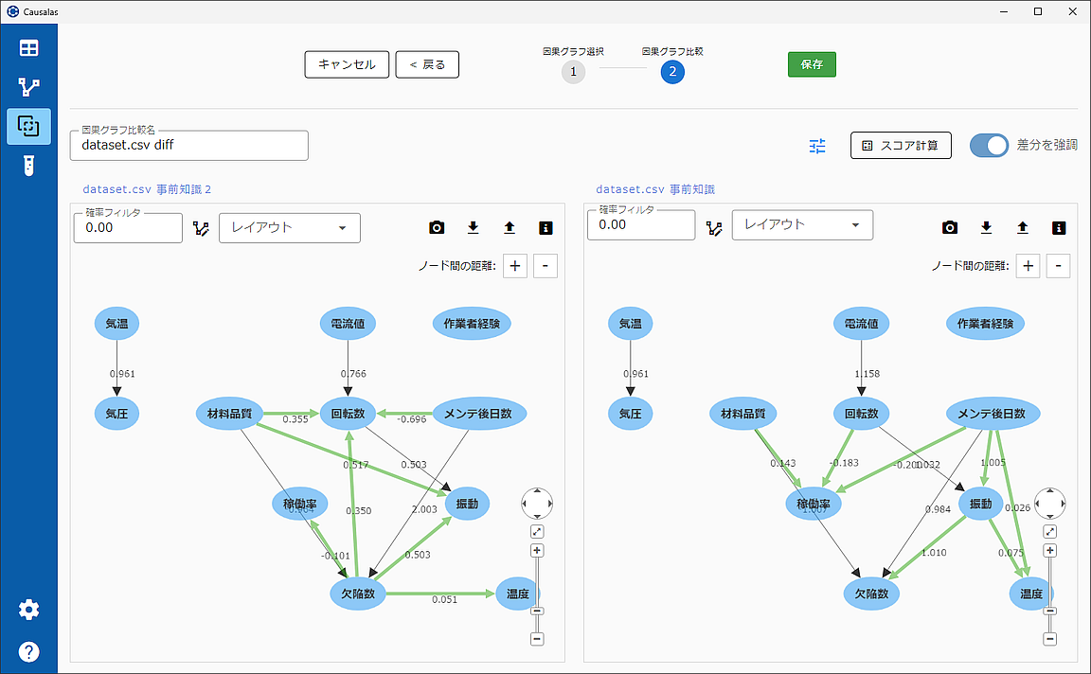Open the causal graph icon in sidebar
The image size is (1091, 674).
click(x=28, y=87)
